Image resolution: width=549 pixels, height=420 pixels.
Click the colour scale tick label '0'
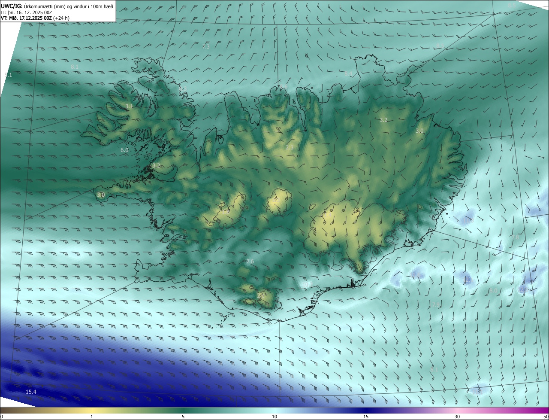[x=2, y=417]
